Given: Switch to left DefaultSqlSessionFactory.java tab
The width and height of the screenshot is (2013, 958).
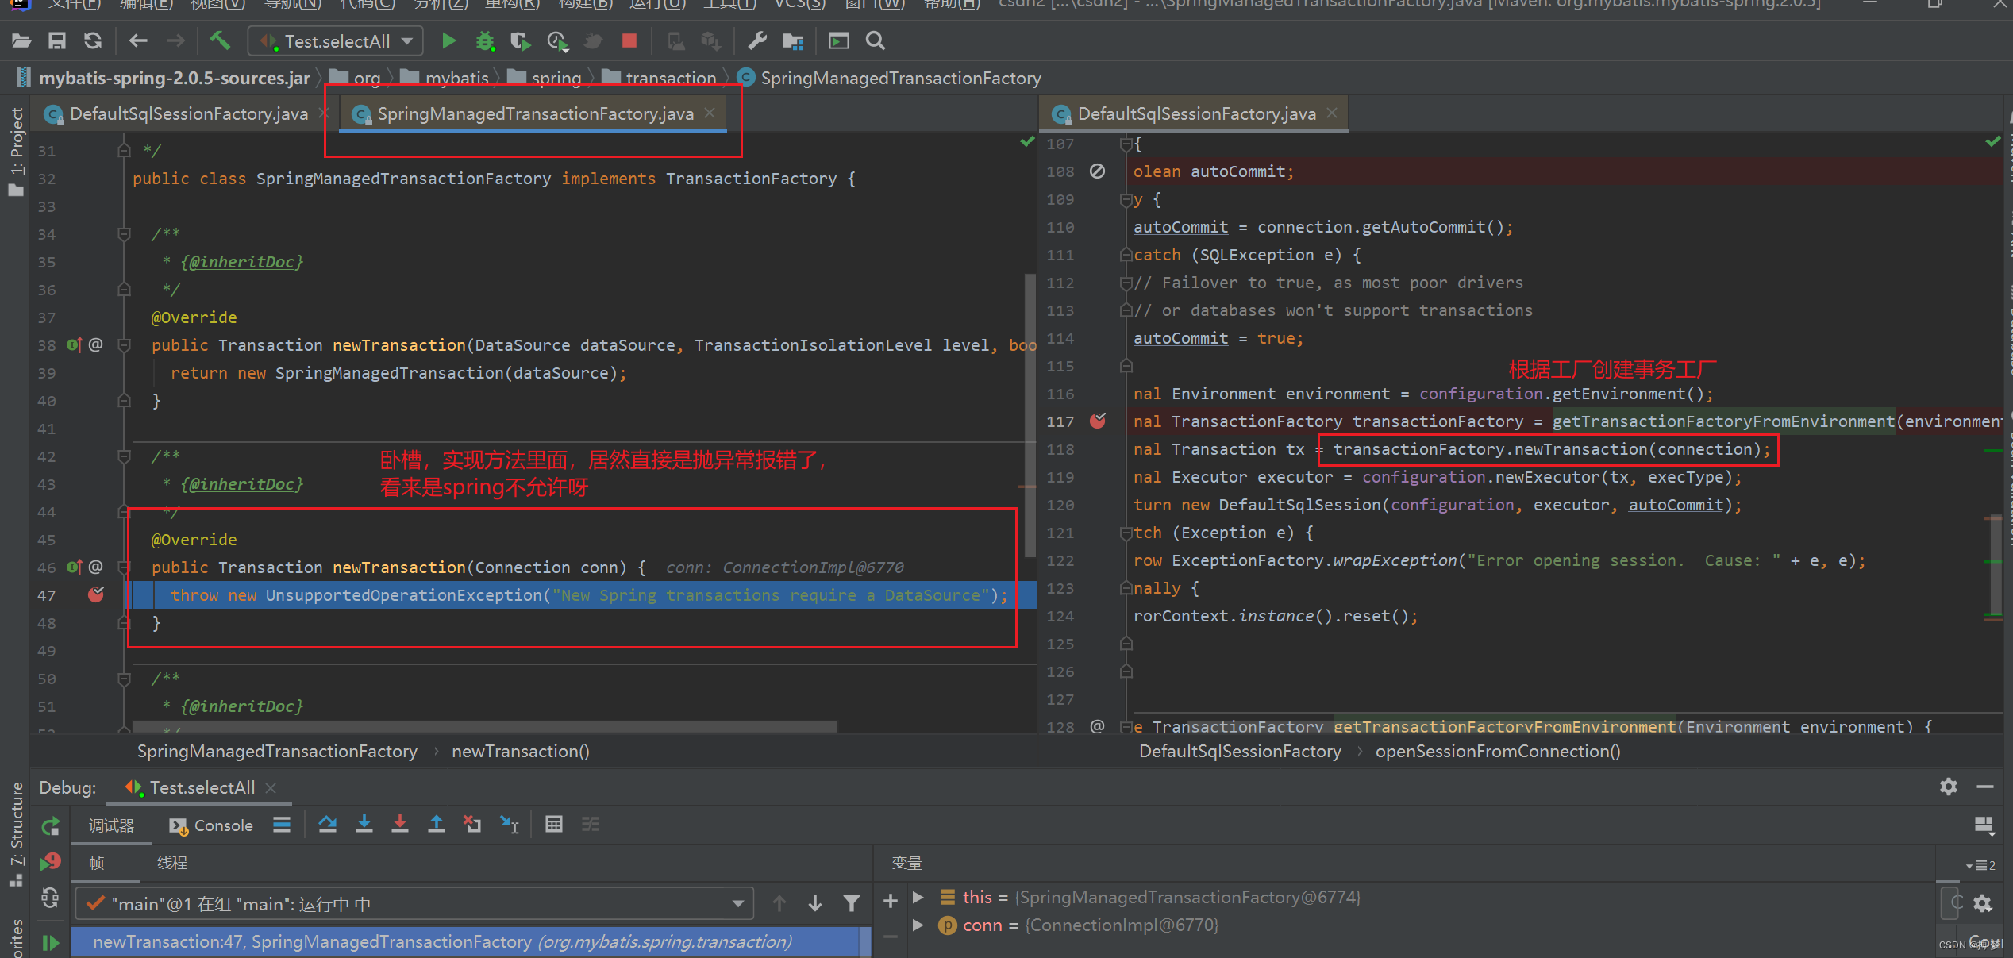Looking at the screenshot, I should (187, 114).
